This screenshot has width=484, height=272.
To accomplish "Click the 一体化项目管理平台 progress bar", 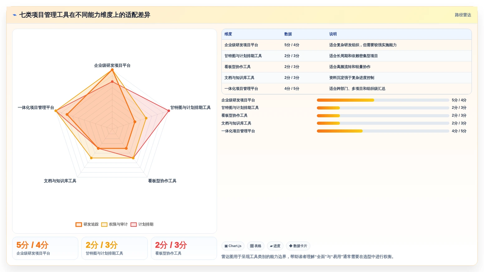I will (383, 131).
